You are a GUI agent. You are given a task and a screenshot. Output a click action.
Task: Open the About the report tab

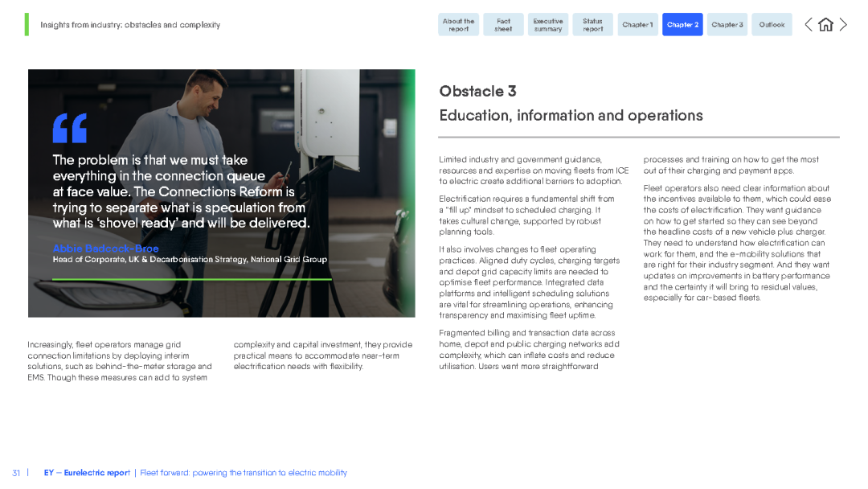pos(458,24)
